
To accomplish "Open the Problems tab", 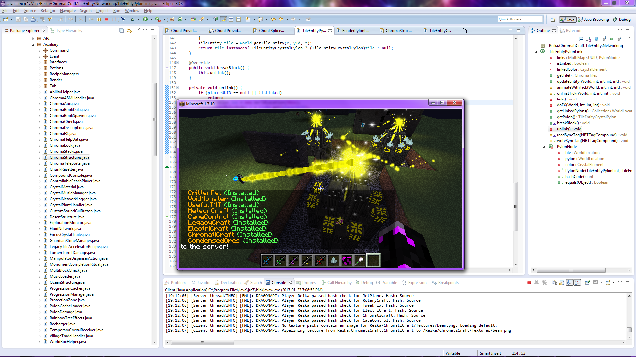I will click(176, 283).
